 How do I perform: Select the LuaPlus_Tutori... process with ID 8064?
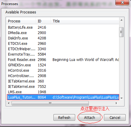(63, 97)
